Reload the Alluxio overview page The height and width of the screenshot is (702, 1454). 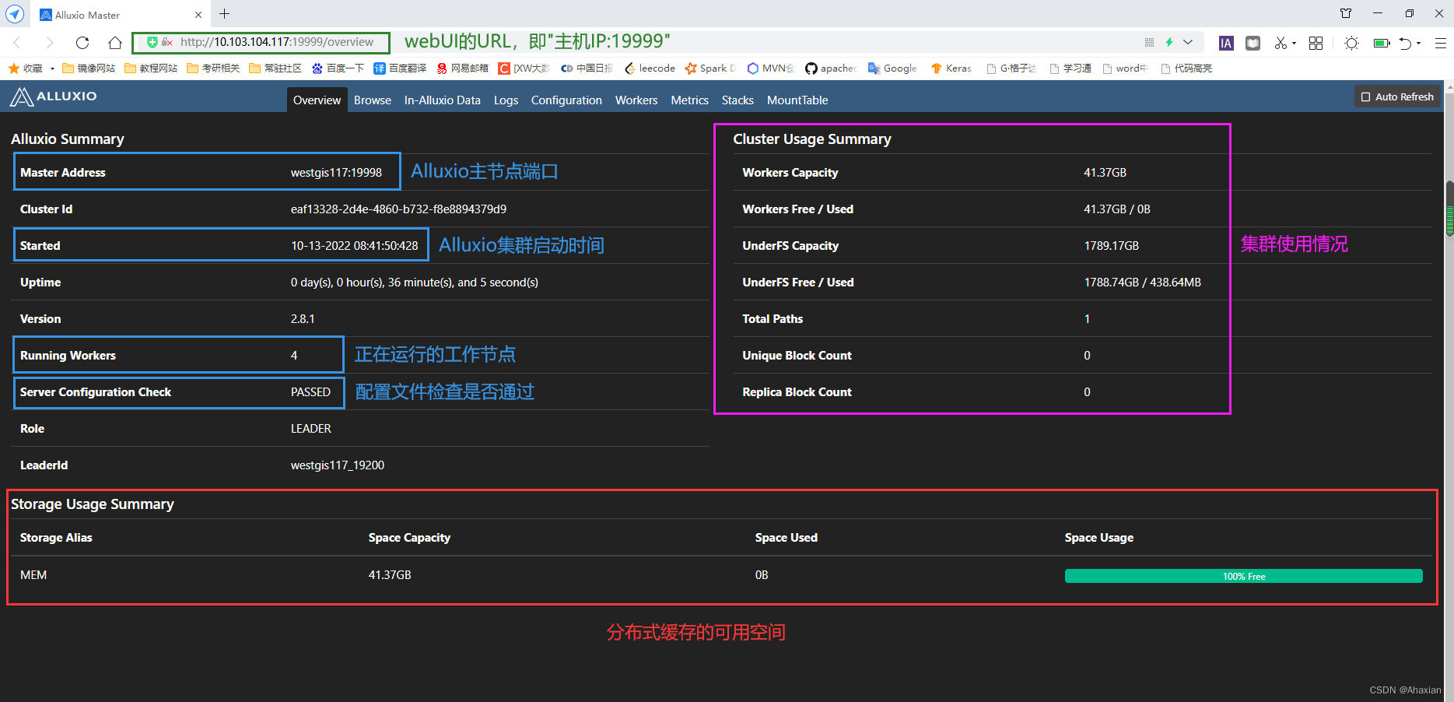(82, 43)
